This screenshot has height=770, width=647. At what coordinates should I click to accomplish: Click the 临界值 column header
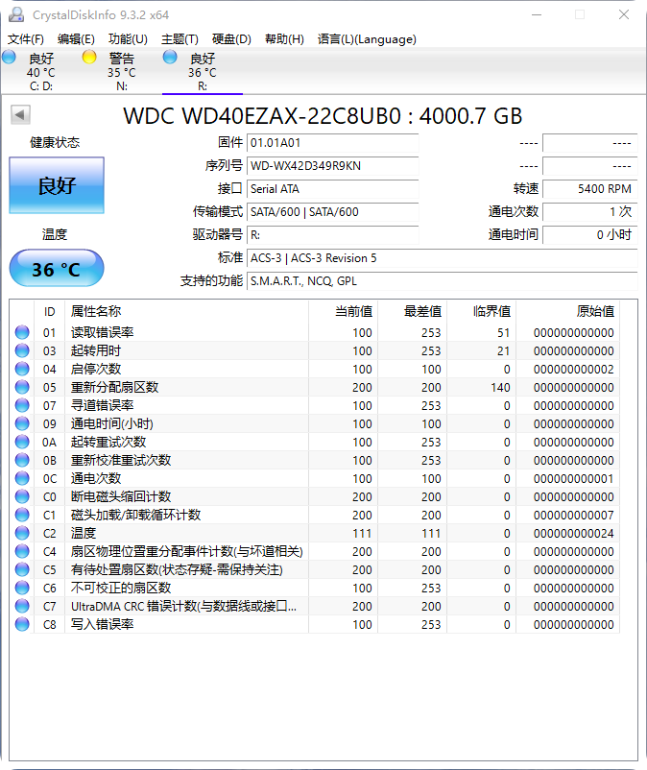click(482, 311)
